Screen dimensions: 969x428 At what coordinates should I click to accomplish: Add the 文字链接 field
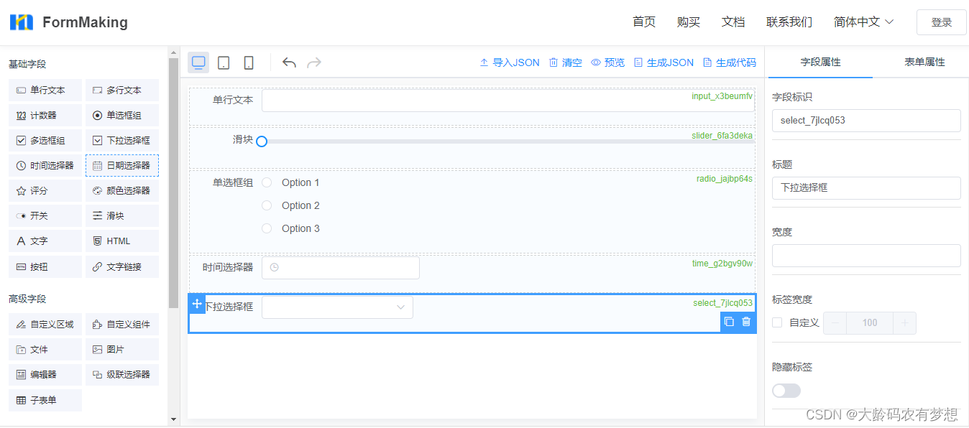[122, 267]
